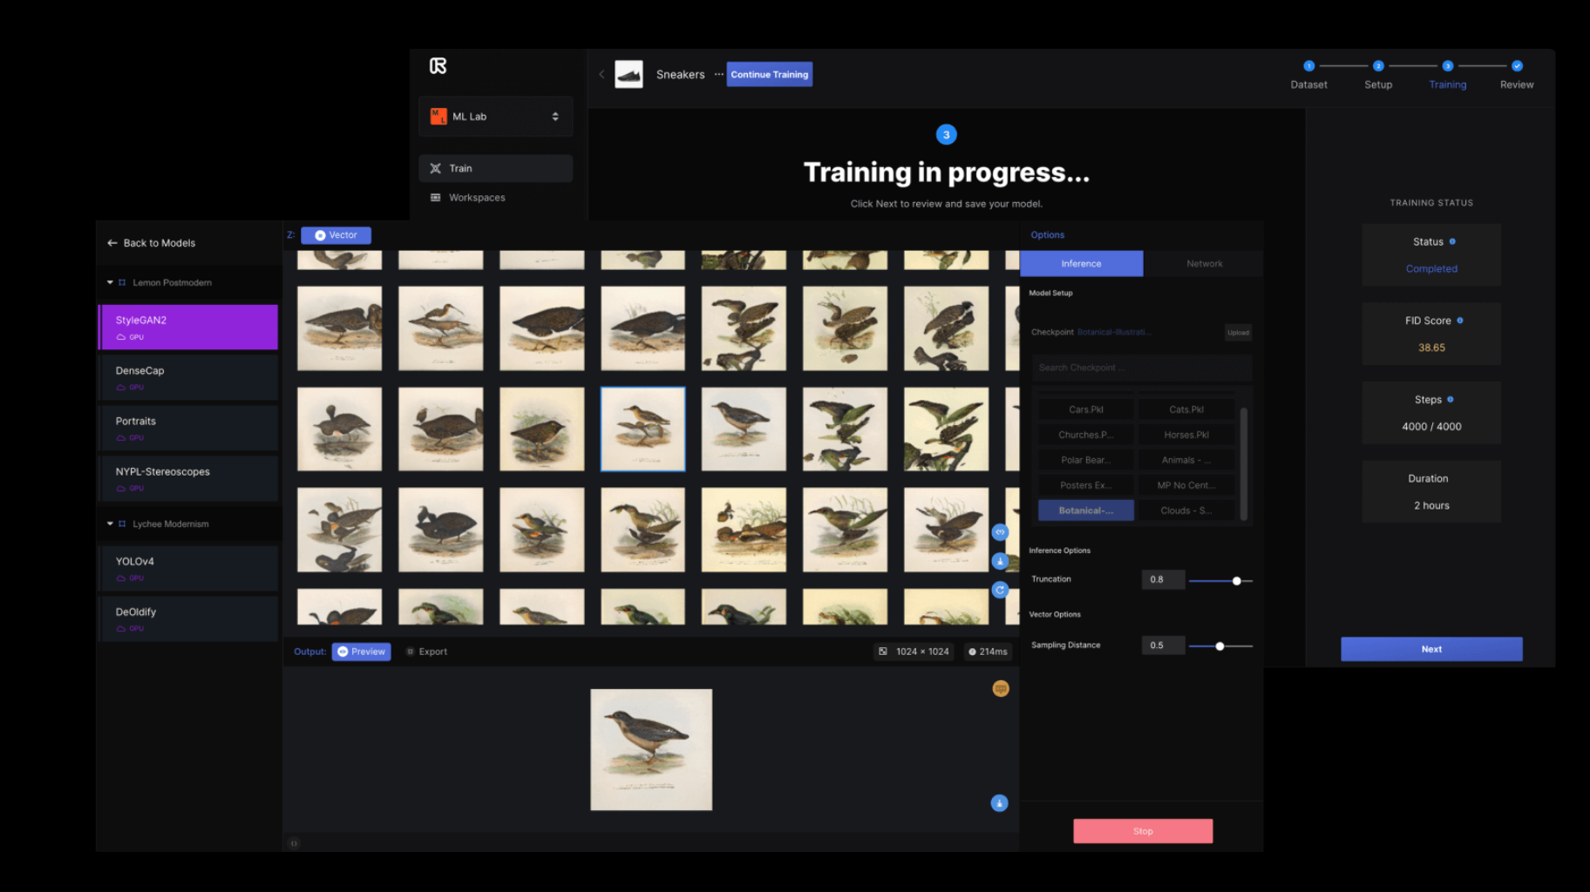
Task: Go to the Review step
Action: pos(1516,75)
